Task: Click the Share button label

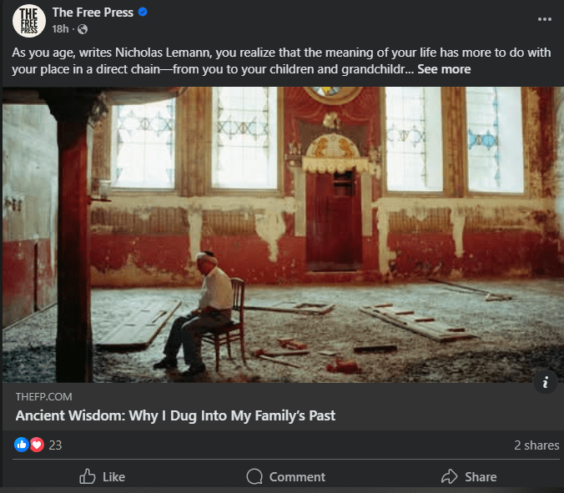Action: tap(481, 476)
